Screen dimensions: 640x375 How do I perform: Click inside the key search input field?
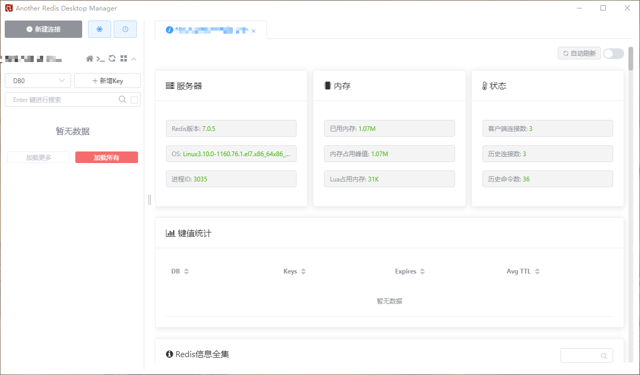(63, 99)
